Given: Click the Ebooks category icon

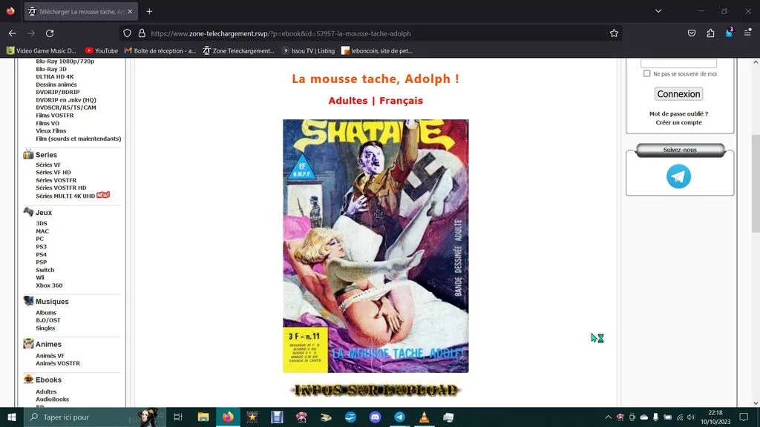Looking at the screenshot, I should tap(28, 380).
